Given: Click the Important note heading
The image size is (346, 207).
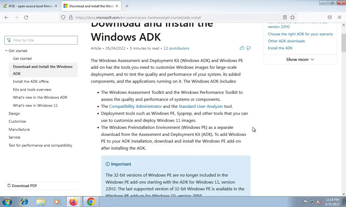Looking at the screenshot, I should 121,164.
